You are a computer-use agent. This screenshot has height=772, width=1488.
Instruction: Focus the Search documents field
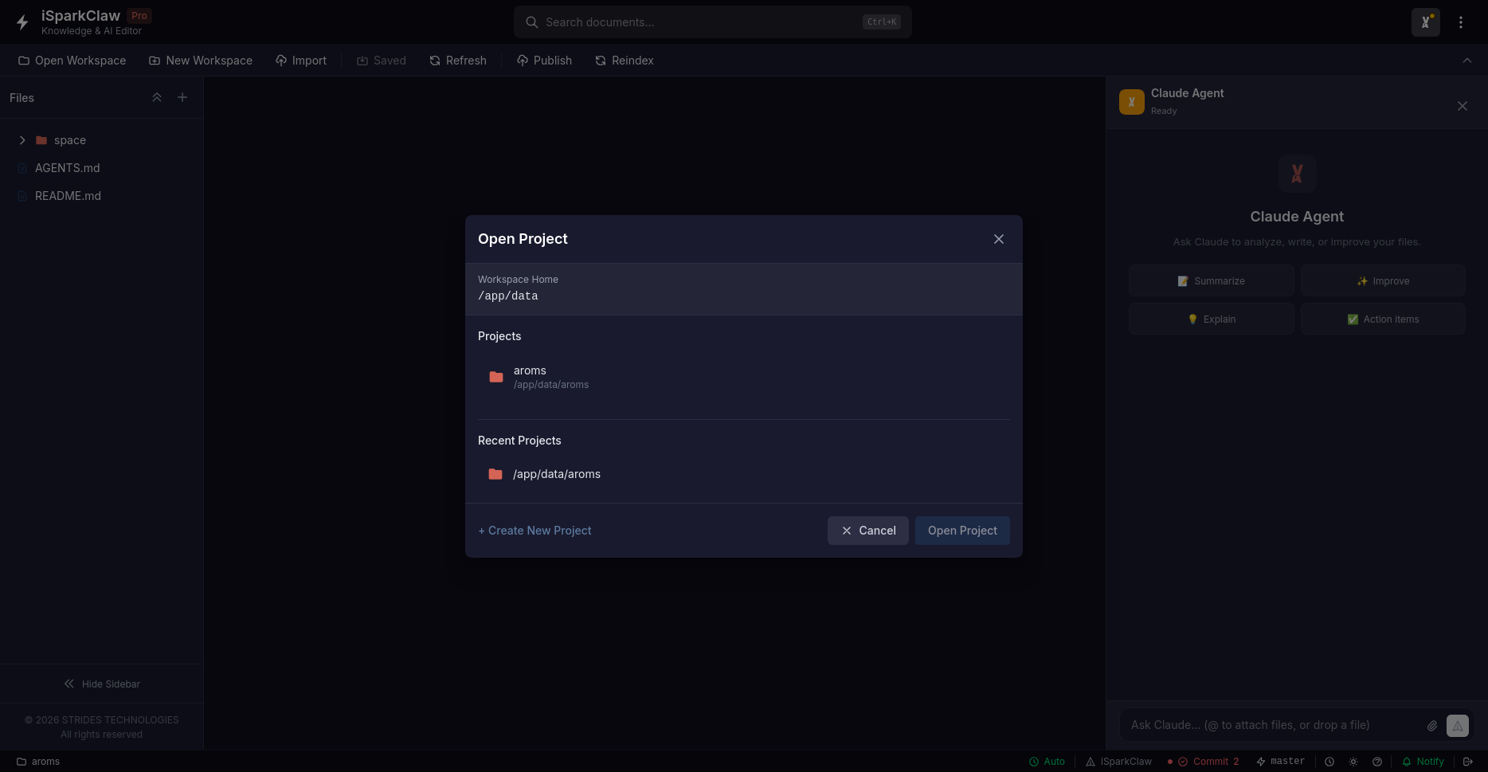pos(713,22)
